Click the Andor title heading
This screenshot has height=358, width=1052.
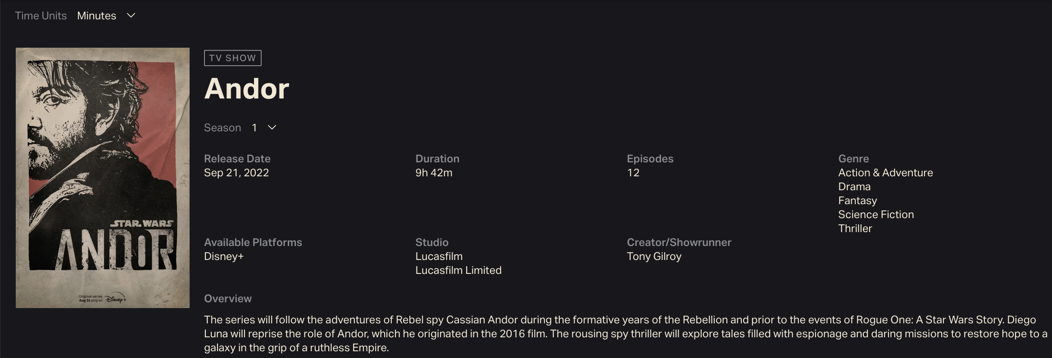click(246, 89)
